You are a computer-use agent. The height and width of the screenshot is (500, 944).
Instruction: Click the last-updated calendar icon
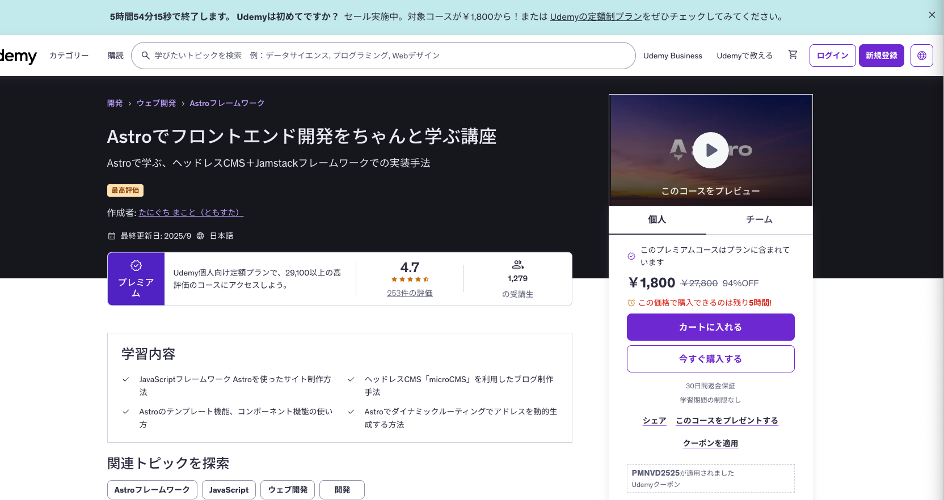[112, 236]
